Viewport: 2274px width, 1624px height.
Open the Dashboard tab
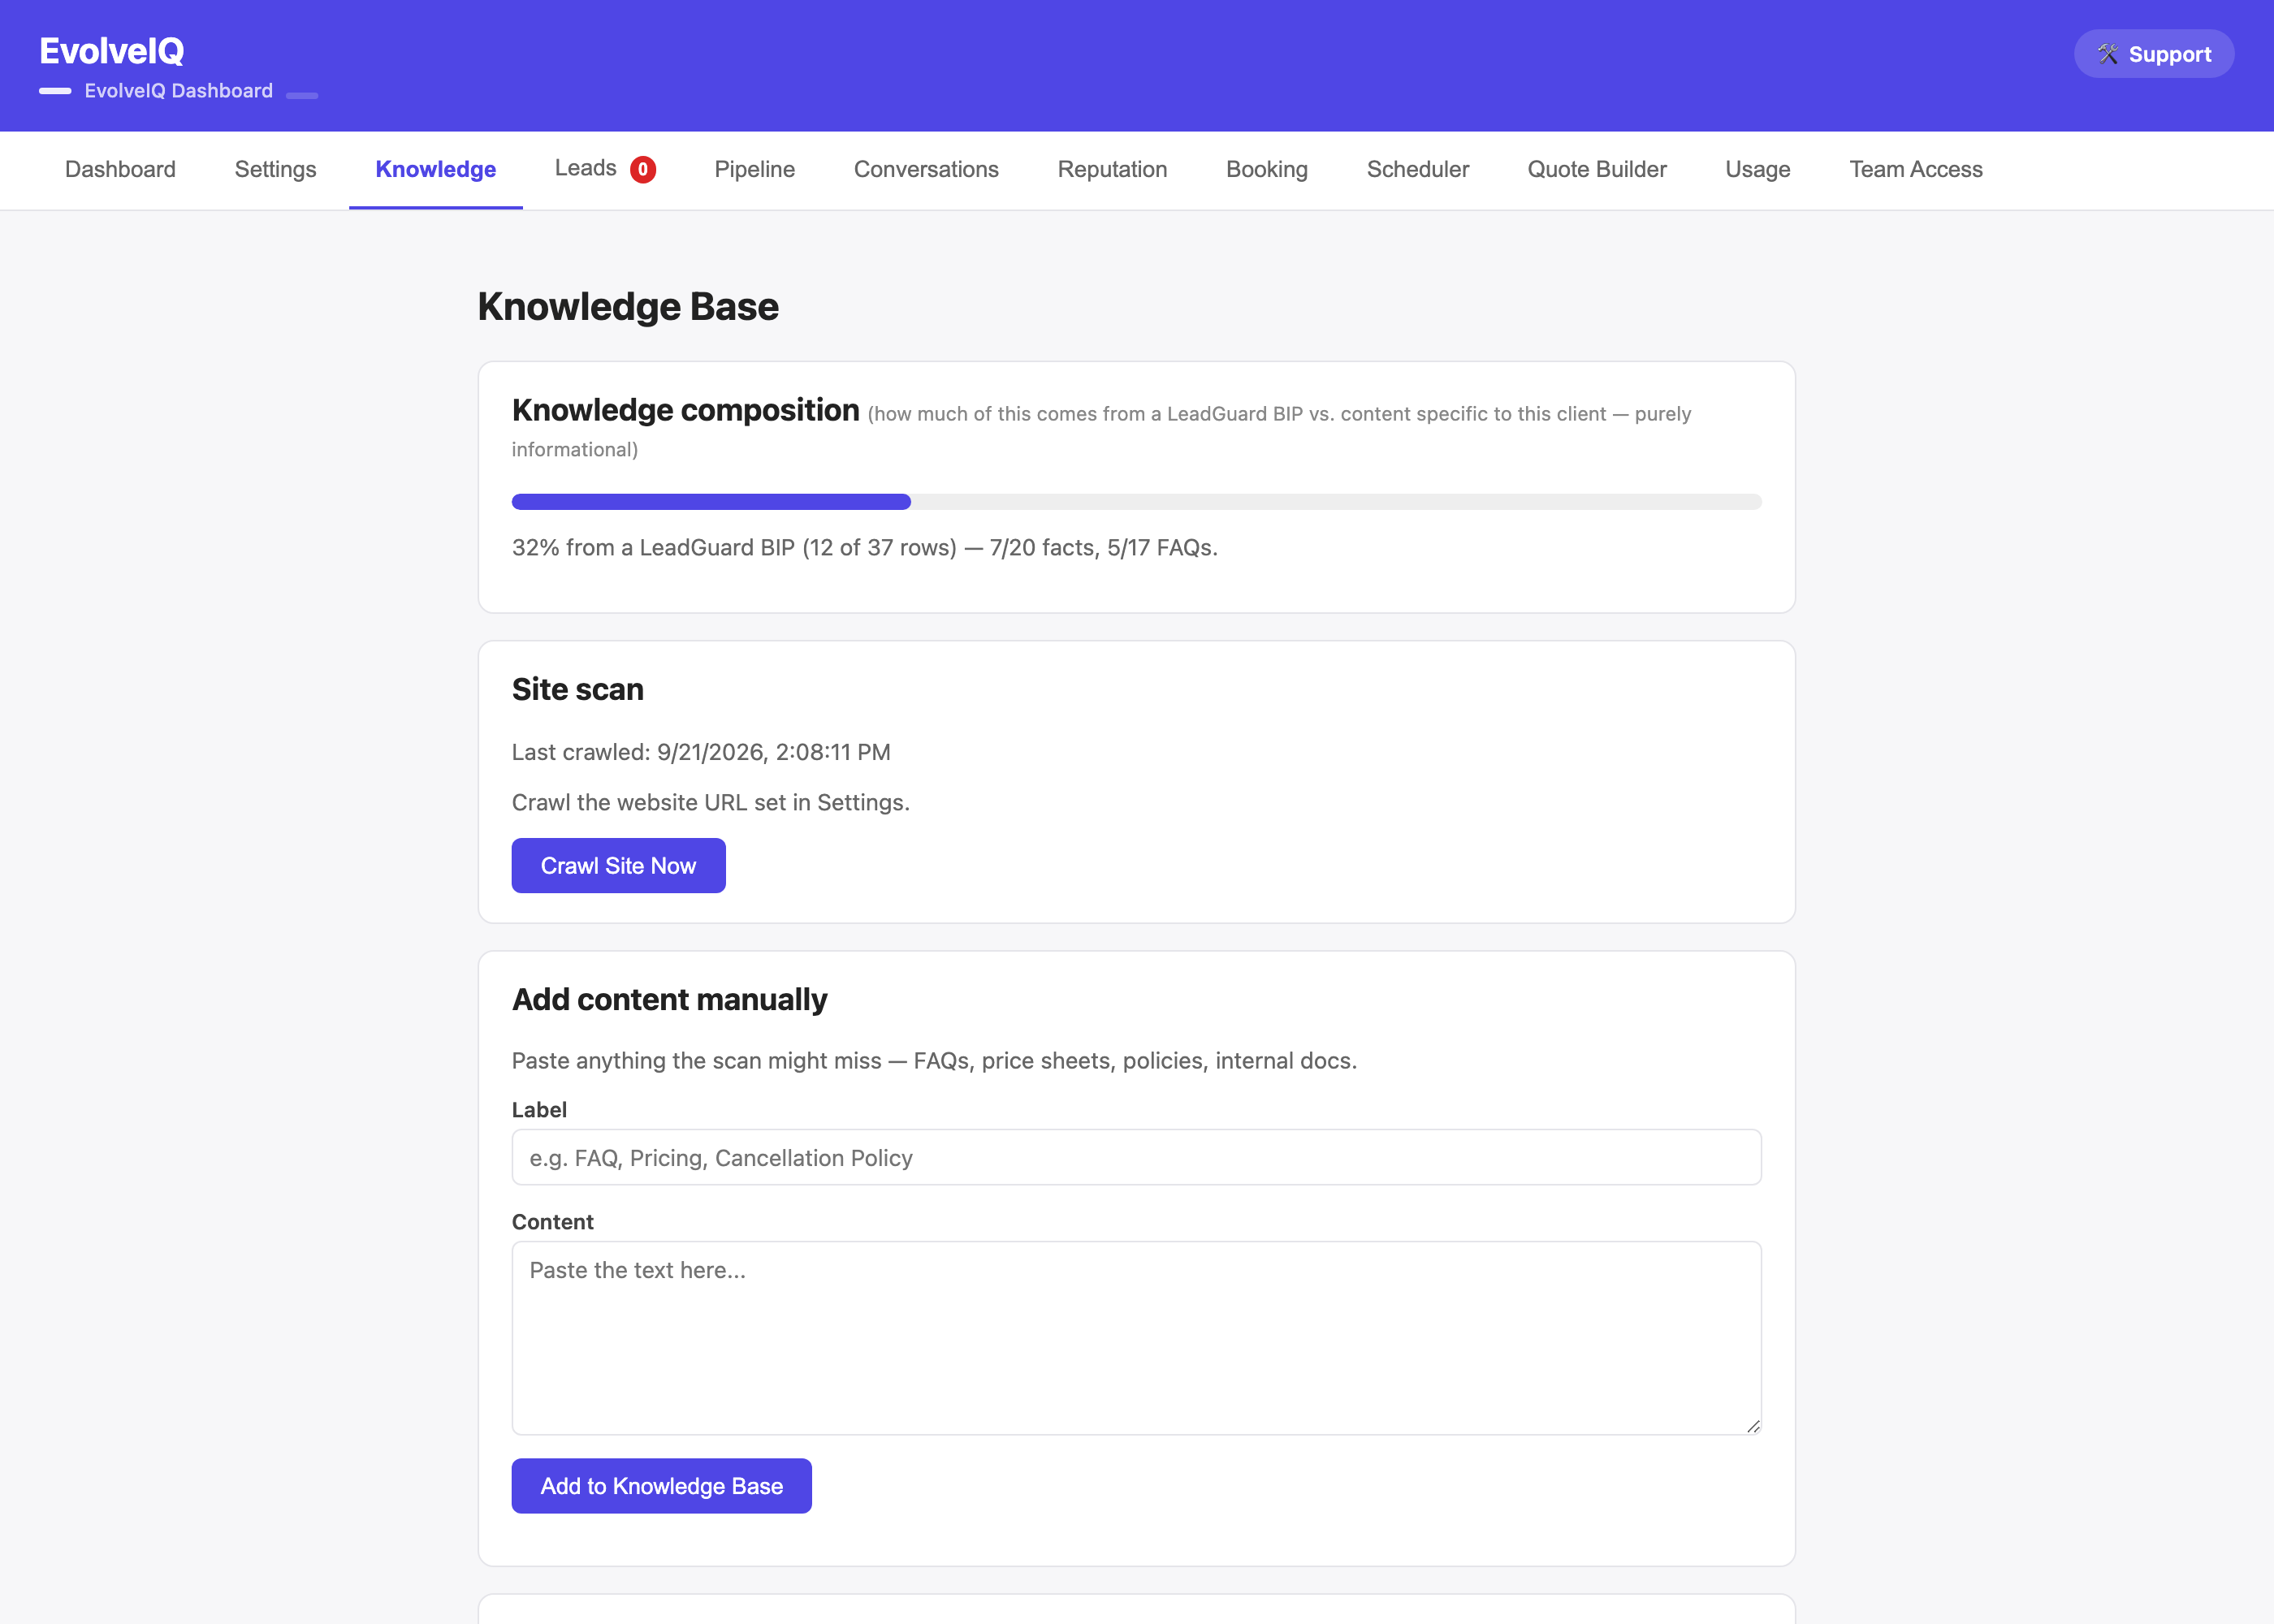click(x=120, y=170)
